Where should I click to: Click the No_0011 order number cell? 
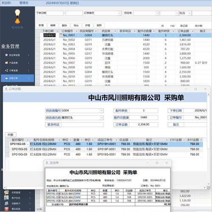coord(69,81)
